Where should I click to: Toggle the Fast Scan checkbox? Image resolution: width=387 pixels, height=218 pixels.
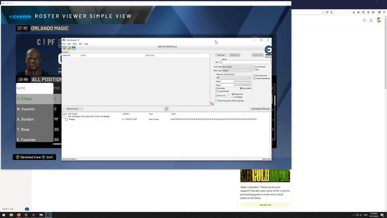coord(216,96)
